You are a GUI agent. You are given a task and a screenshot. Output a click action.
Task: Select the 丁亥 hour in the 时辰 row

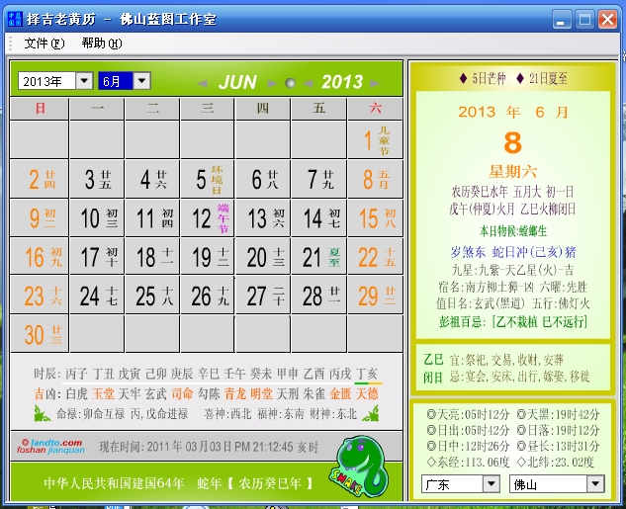[x=367, y=374]
